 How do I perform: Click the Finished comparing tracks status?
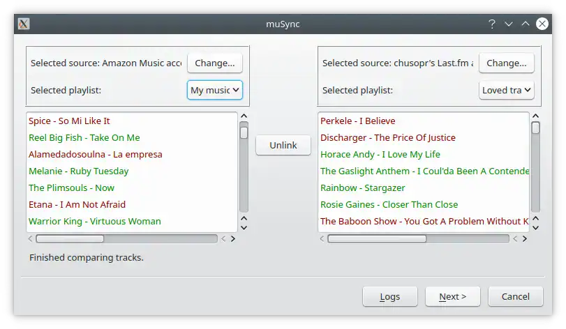(x=87, y=258)
